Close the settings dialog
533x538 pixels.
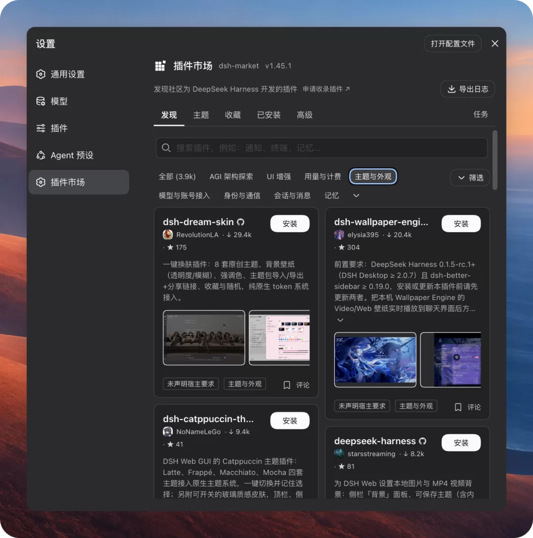495,43
